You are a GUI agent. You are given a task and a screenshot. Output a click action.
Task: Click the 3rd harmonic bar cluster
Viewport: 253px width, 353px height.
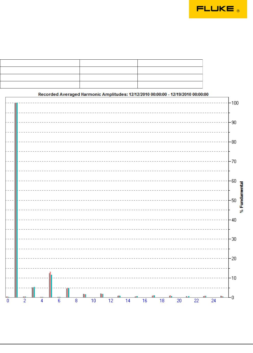point(33,292)
